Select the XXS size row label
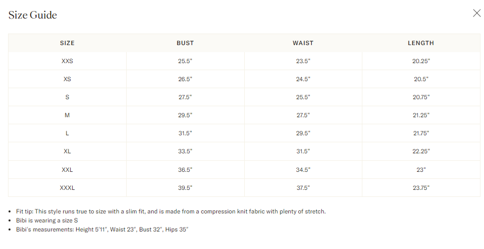This screenshot has height=249, width=484. coord(67,61)
